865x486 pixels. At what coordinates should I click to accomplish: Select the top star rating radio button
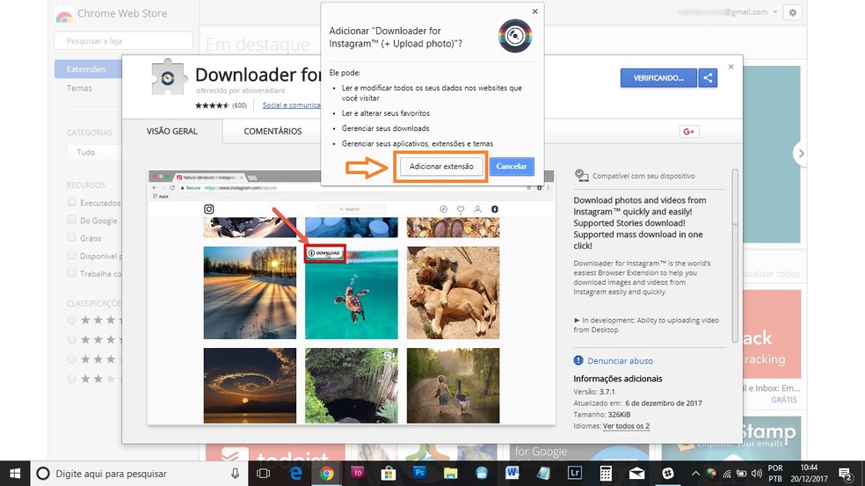click(72, 320)
